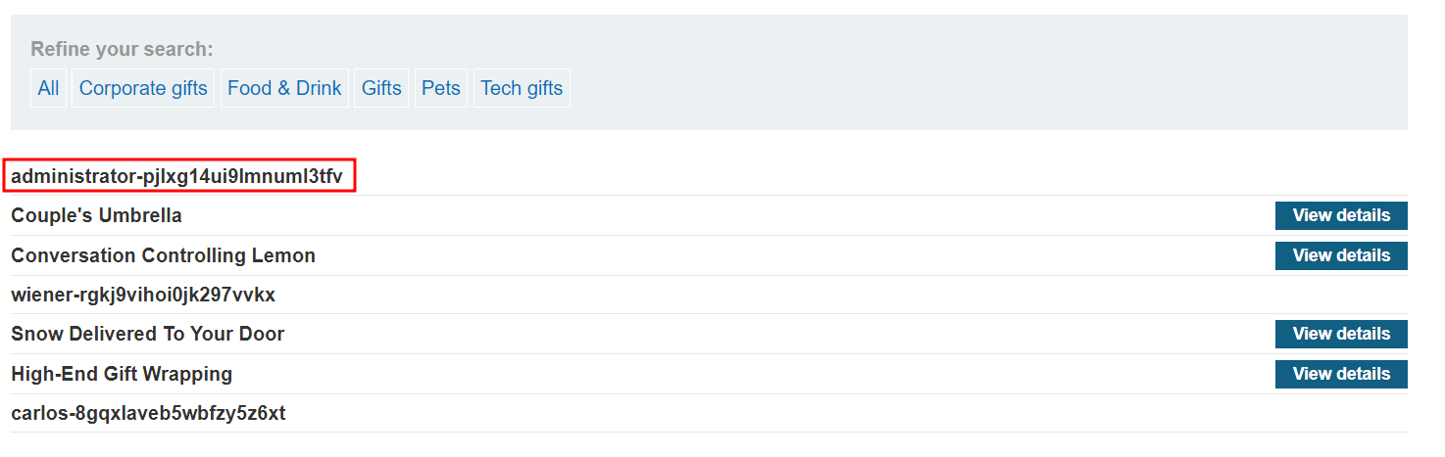Click the wiener-rgkj9vihoi0jk297vvkx entry
Viewport: 1445px width, 457px height.
[x=143, y=295]
